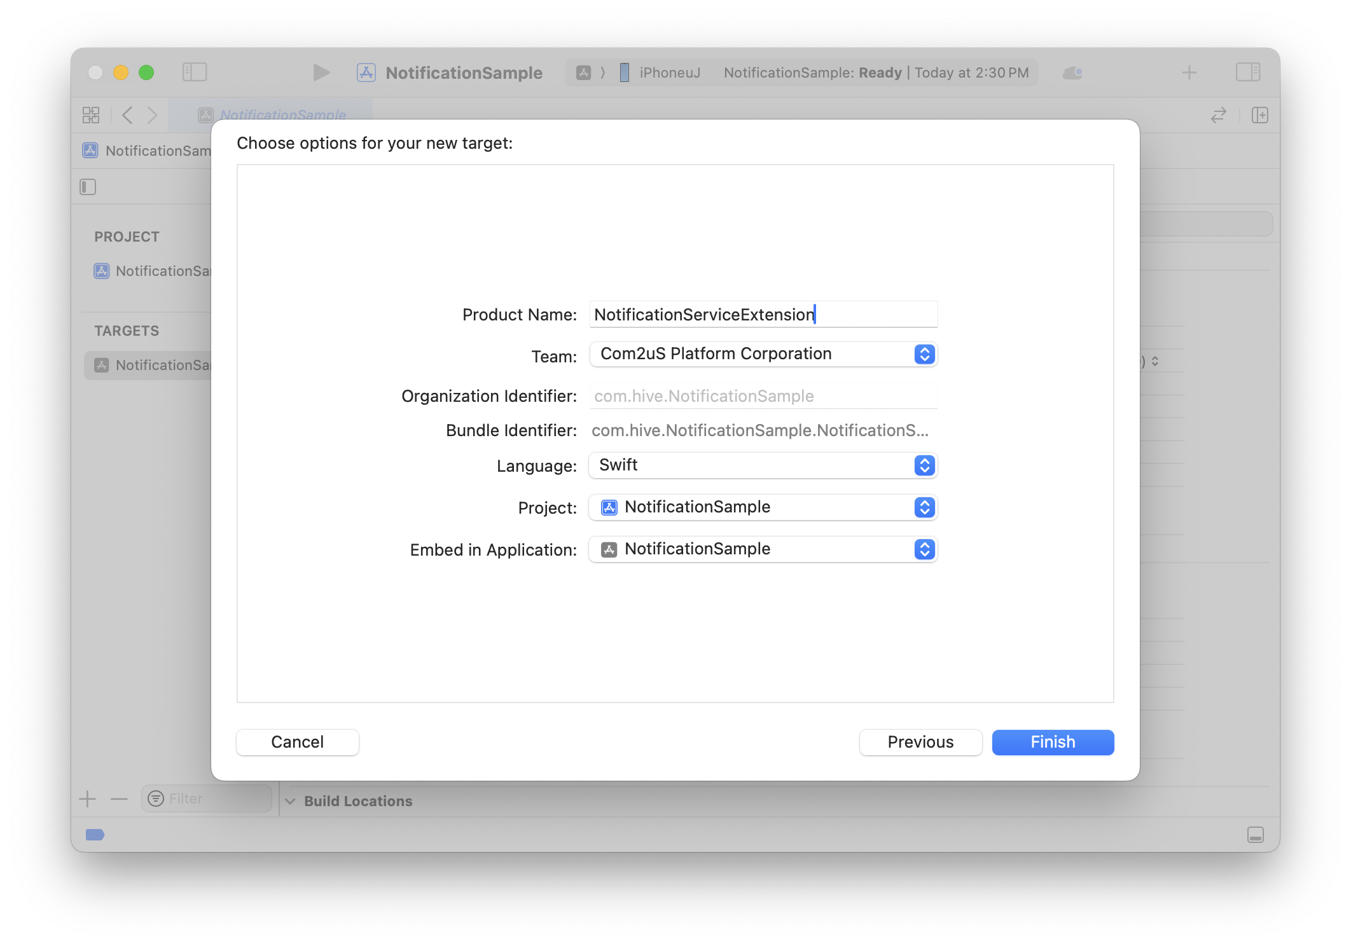Image resolution: width=1351 pixels, height=946 pixels.
Task: Run the NotificationSample scheme with Play button
Action: 321,72
